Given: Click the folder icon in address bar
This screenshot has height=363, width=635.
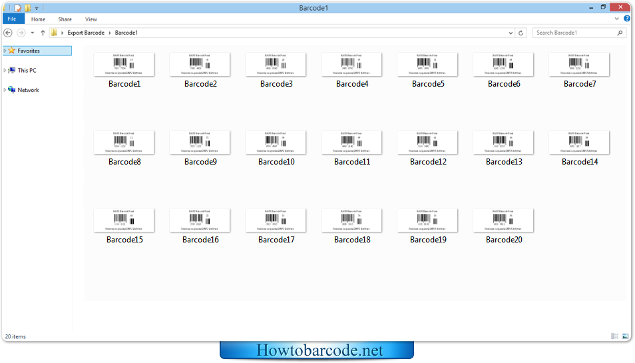Looking at the screenshot, I should tap(54, 33).
